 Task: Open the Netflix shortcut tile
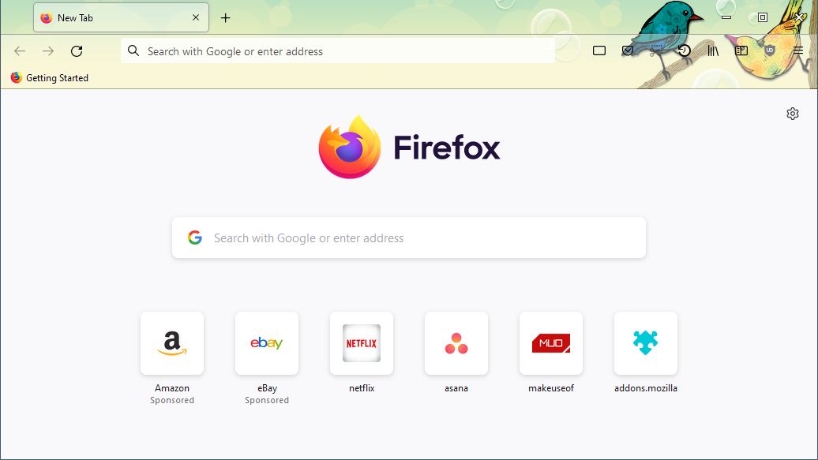click(362, 343)
